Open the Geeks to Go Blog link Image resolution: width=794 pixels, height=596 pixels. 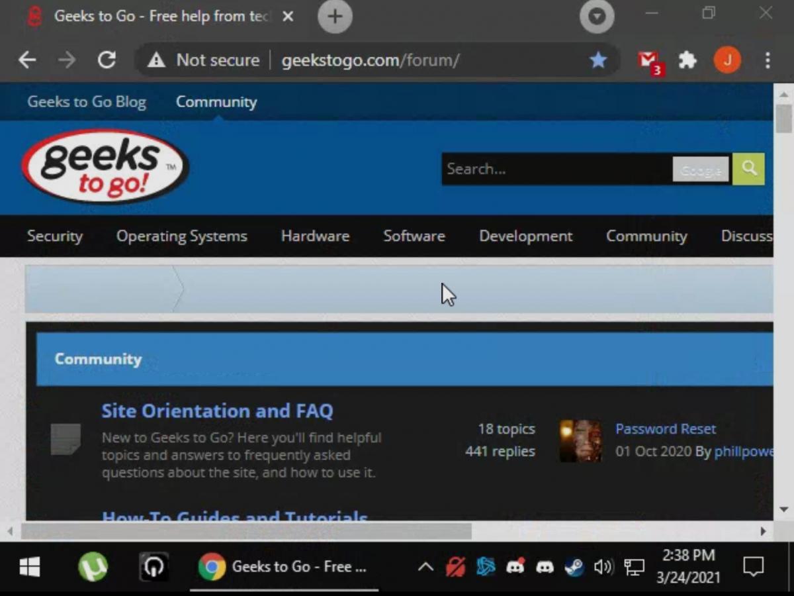[87, 102]
